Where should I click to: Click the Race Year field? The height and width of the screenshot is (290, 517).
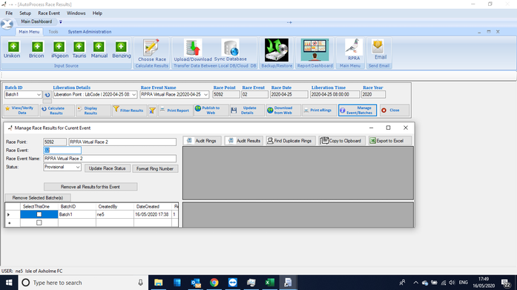pyautogui.click(x=373, y=95)
